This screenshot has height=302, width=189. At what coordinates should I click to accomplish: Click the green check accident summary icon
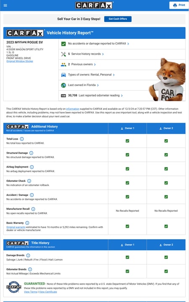pos(63,44)
